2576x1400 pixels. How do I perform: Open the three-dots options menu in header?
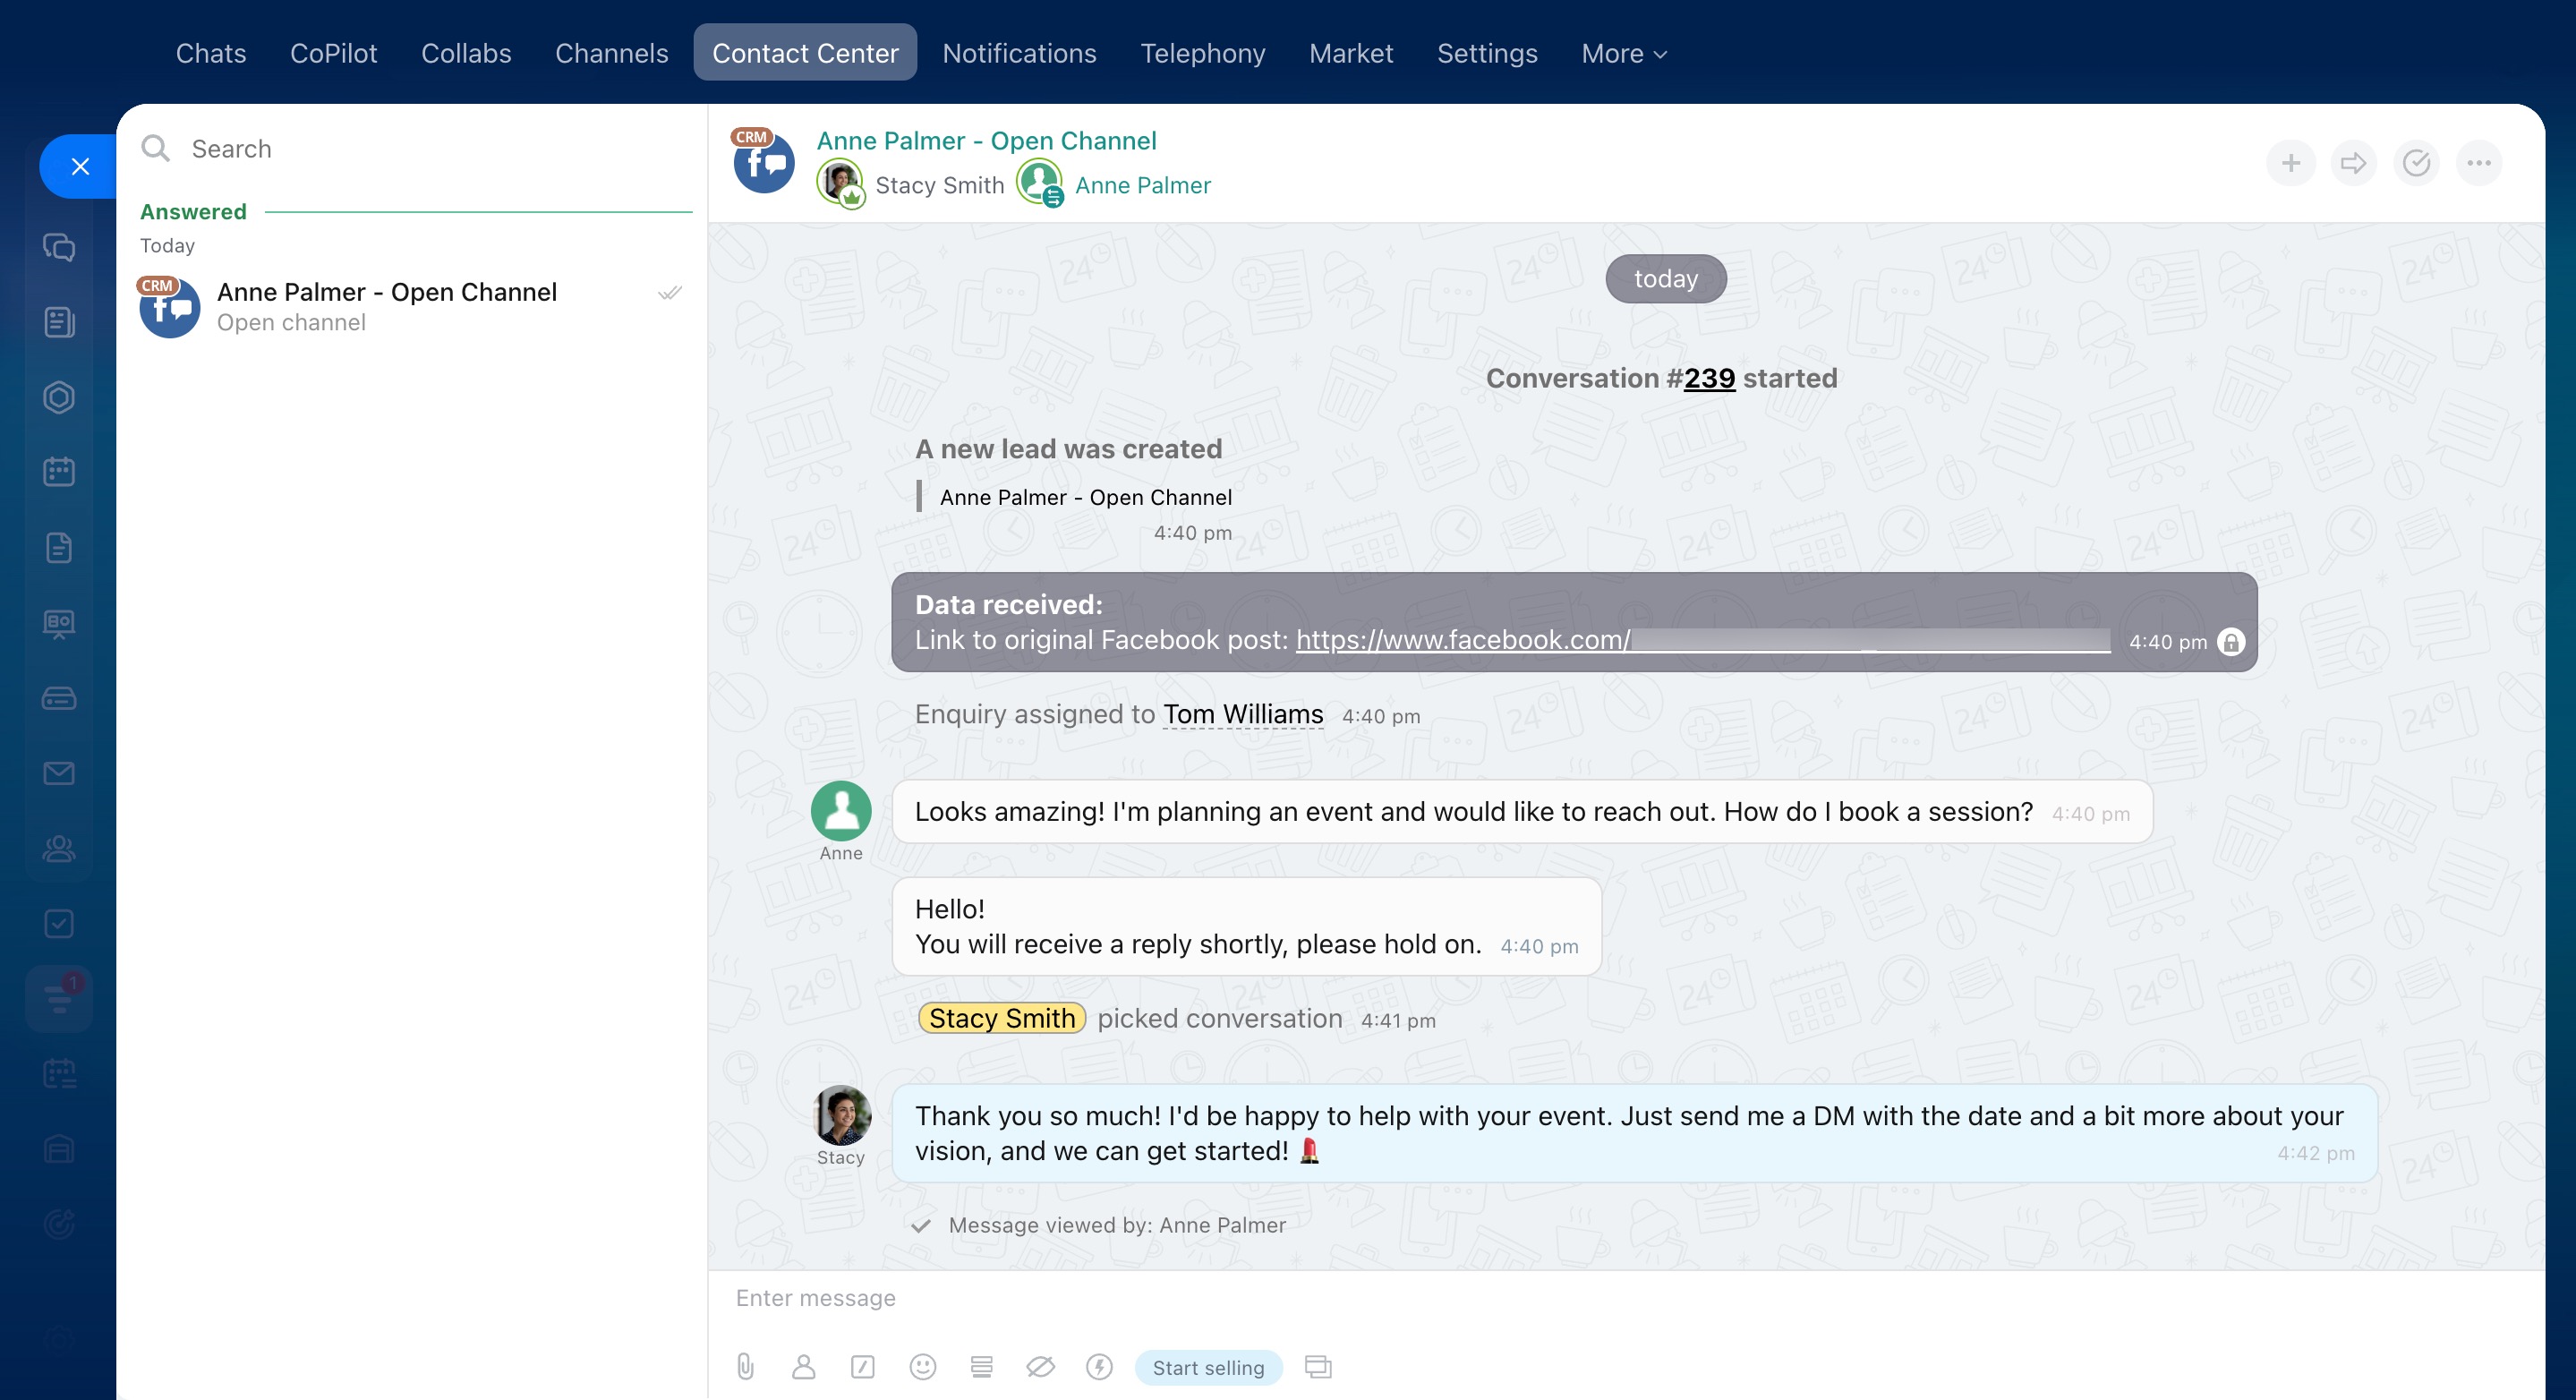(x=2478, y=163)
